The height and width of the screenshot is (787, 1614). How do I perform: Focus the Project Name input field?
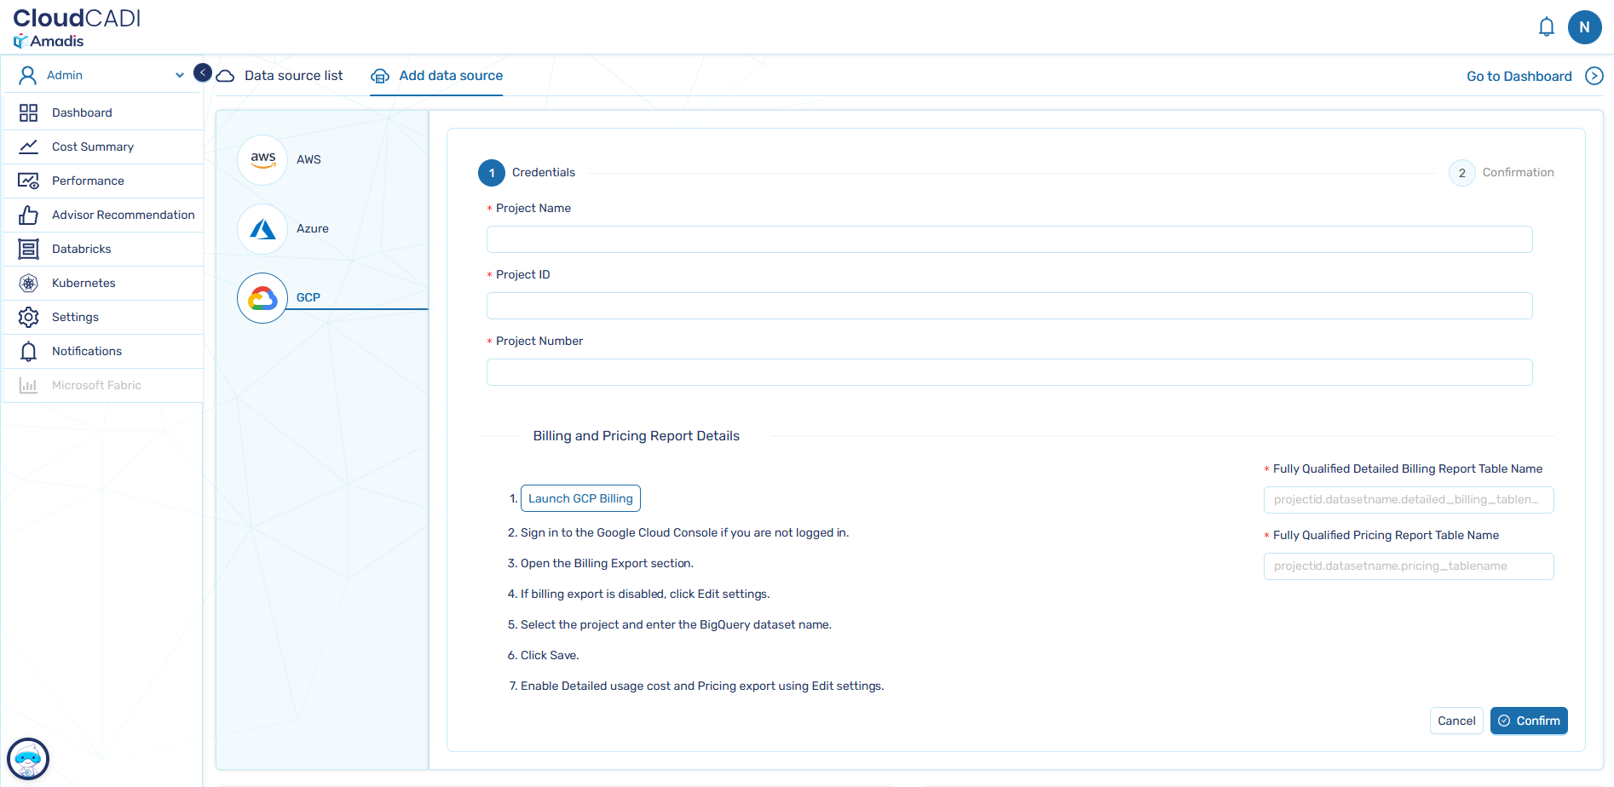point(1009,239)
